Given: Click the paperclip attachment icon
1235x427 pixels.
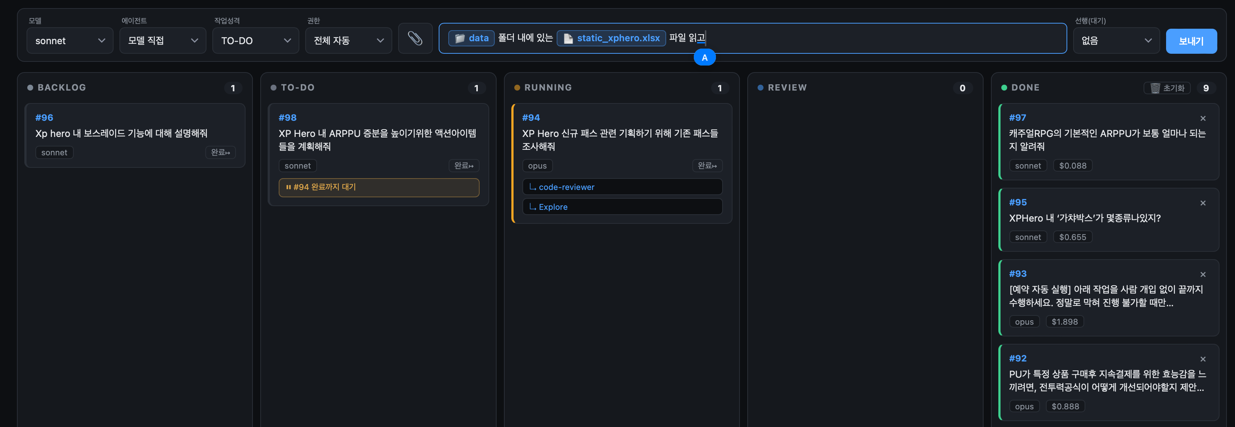Looking at the screenshot, I should pyautogui.click(x=415, y=38).
